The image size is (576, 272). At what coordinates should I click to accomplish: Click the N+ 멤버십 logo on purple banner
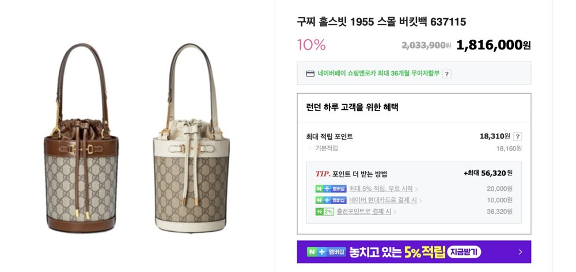326,252
